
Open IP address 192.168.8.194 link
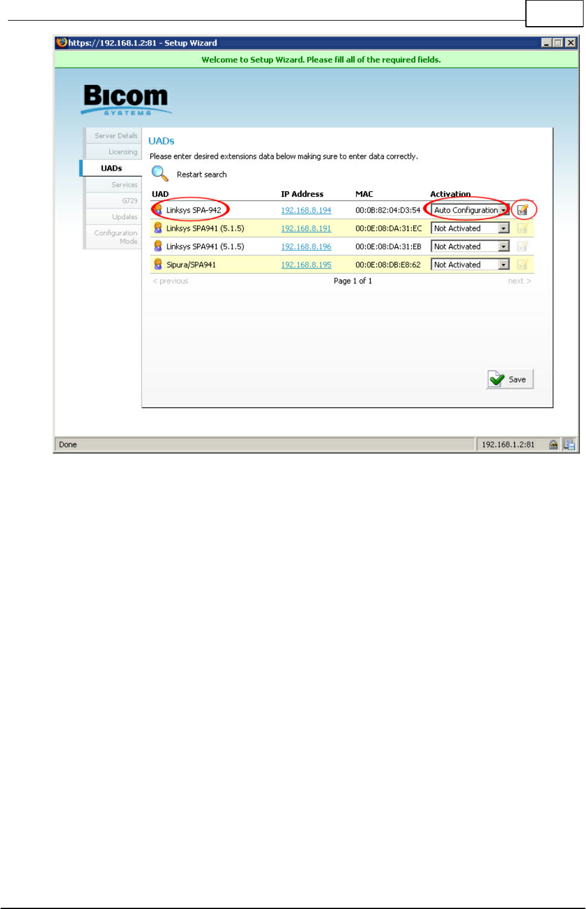pyautogui.click(x=306, y=210)
